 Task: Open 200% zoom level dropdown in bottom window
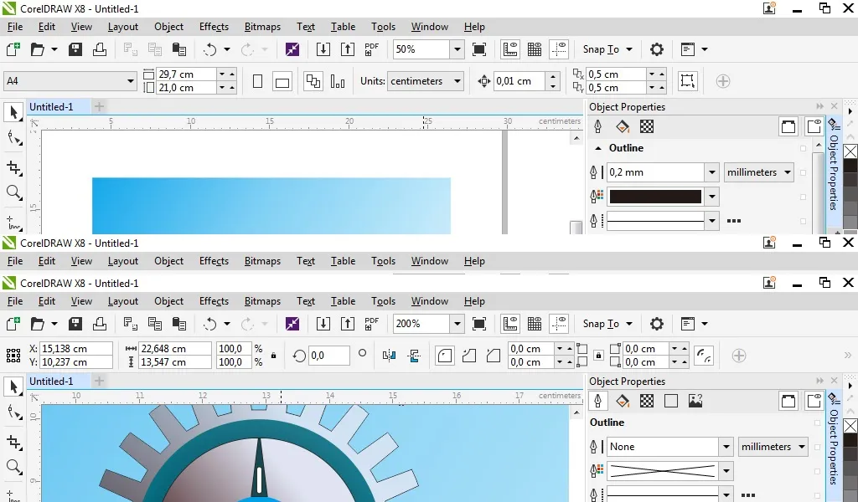point(457,324)
